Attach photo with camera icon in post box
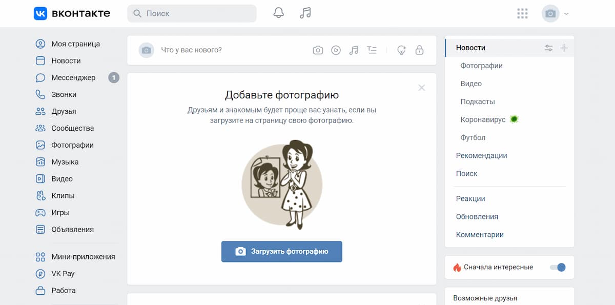Image resolution: width=615 pixels, height=305 pixels. tap(318, 50)
